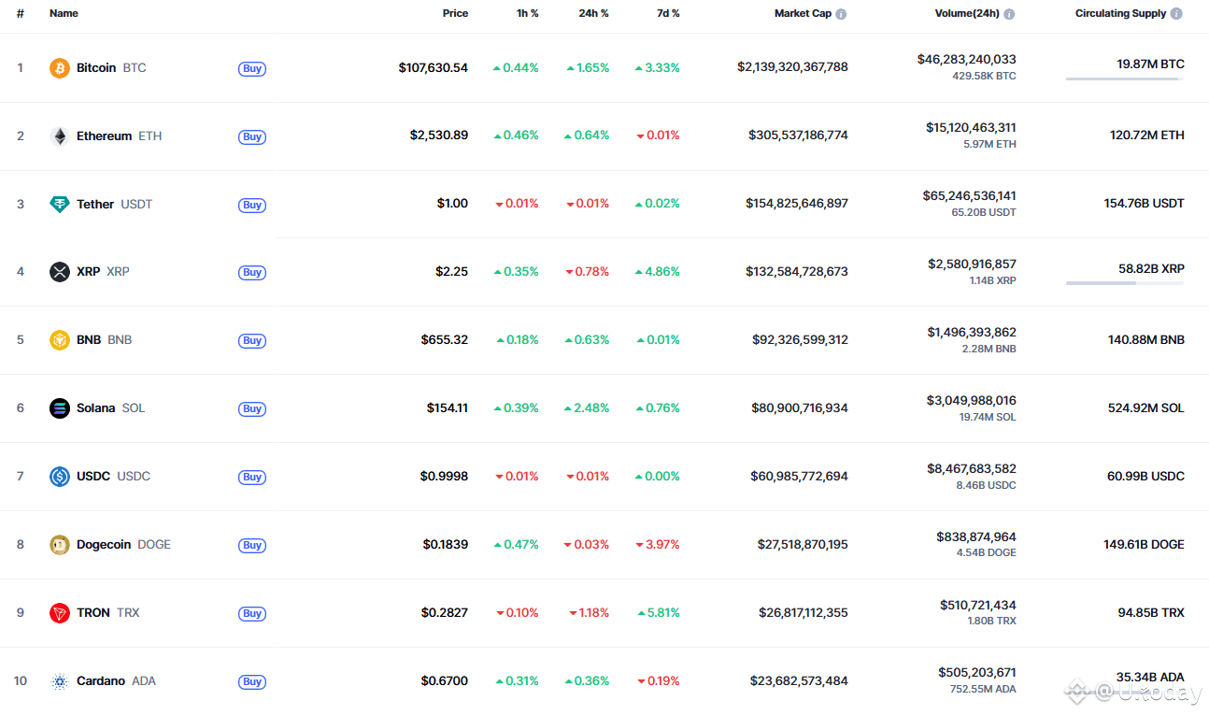
Task: Click Buy button in Ethereum row
Action: coord(252,137)
